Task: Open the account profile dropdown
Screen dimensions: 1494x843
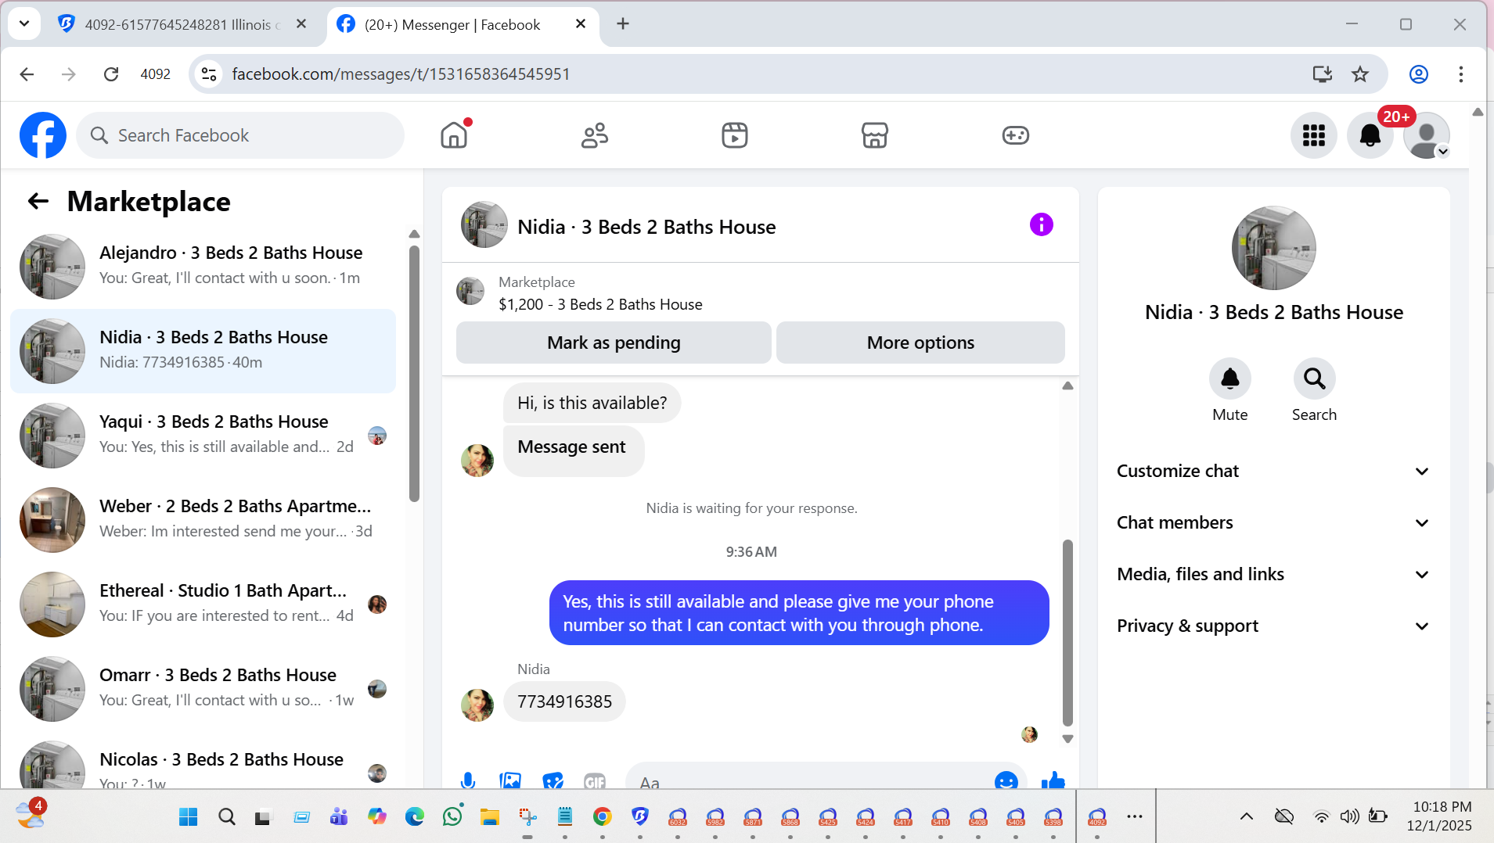Action: pos(1427,135)
